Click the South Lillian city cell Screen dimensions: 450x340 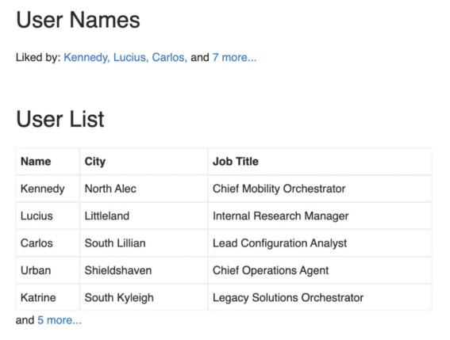[144, 243]
